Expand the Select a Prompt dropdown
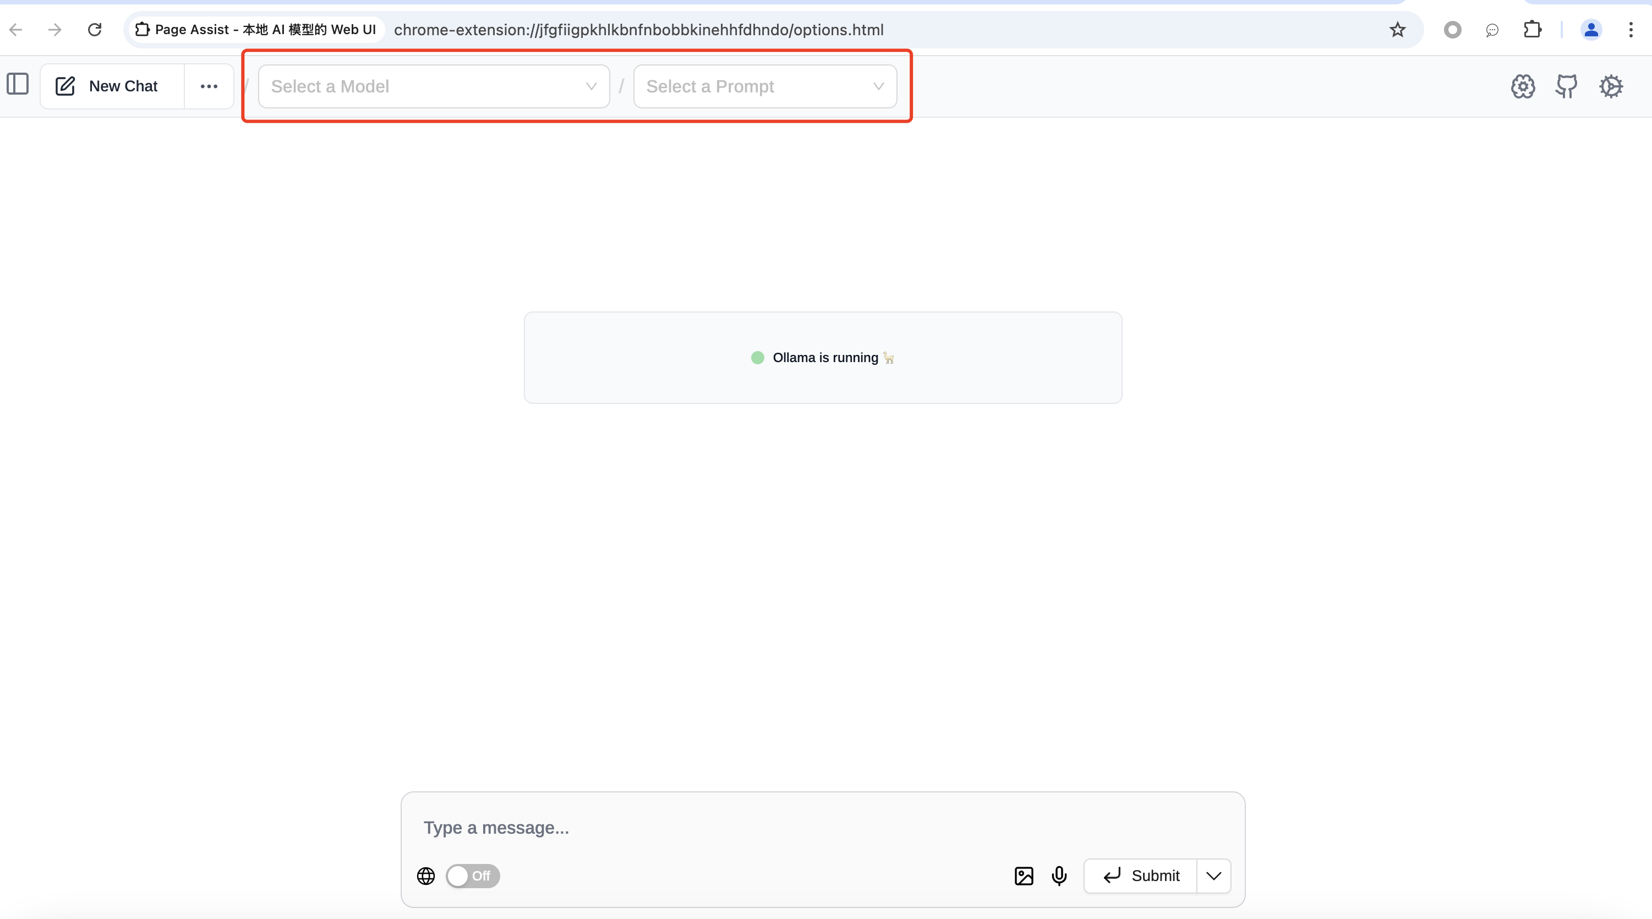 click(x=764, y=86)
